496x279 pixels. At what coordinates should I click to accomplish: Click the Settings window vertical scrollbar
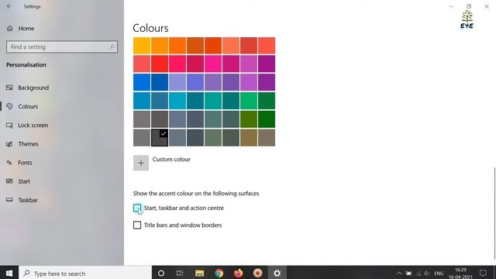click(494, 214)
